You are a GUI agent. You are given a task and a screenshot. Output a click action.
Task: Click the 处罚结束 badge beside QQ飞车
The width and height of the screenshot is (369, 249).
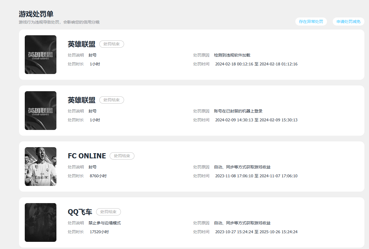coord(109,212)
